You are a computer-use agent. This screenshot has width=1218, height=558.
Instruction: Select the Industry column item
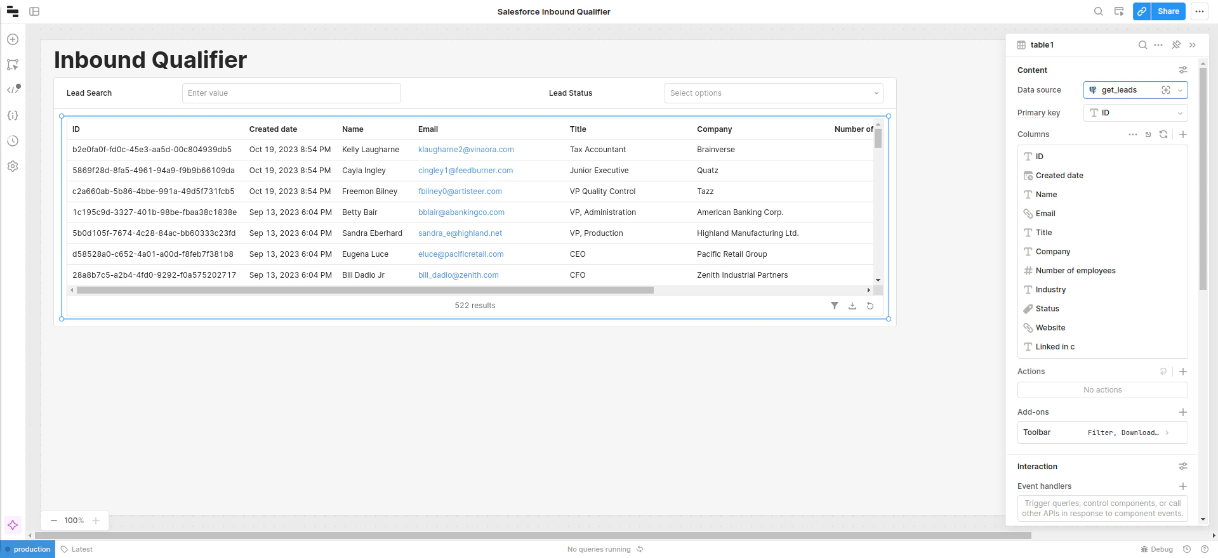tap(1102, 290)
